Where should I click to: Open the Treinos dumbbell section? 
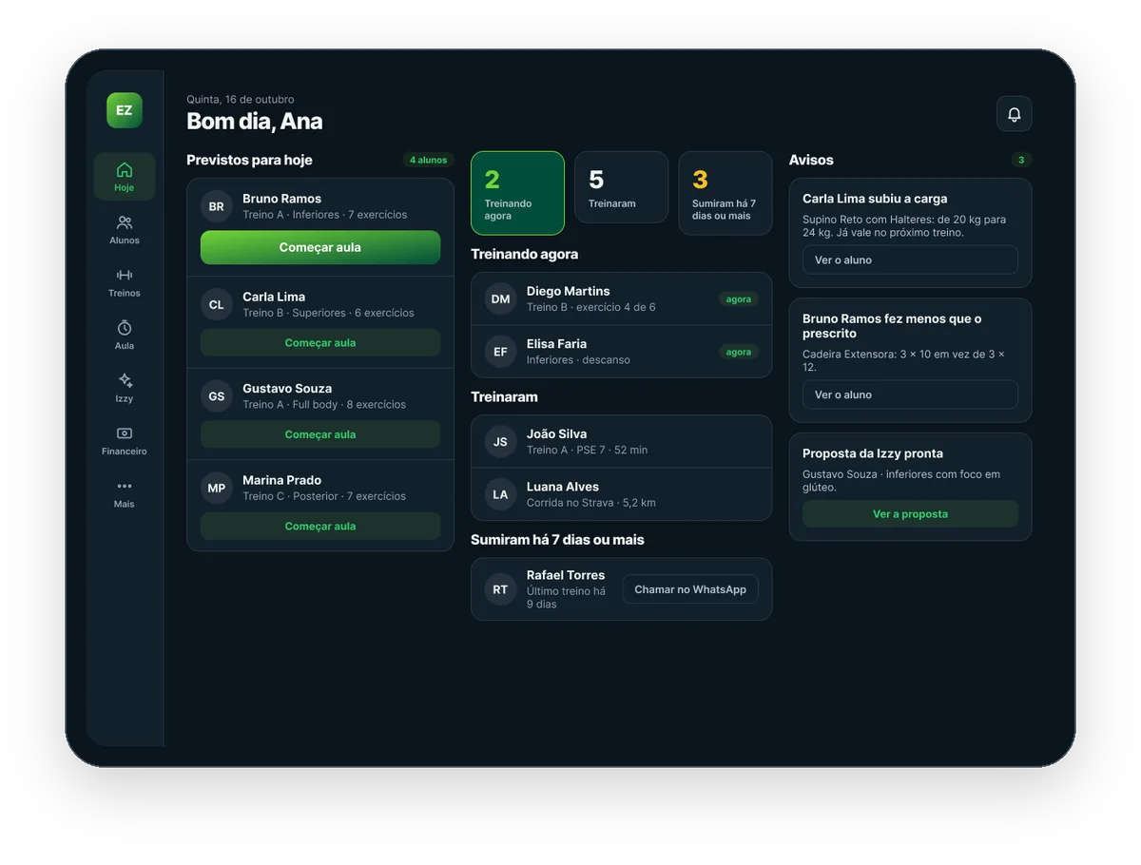[124, 282]
